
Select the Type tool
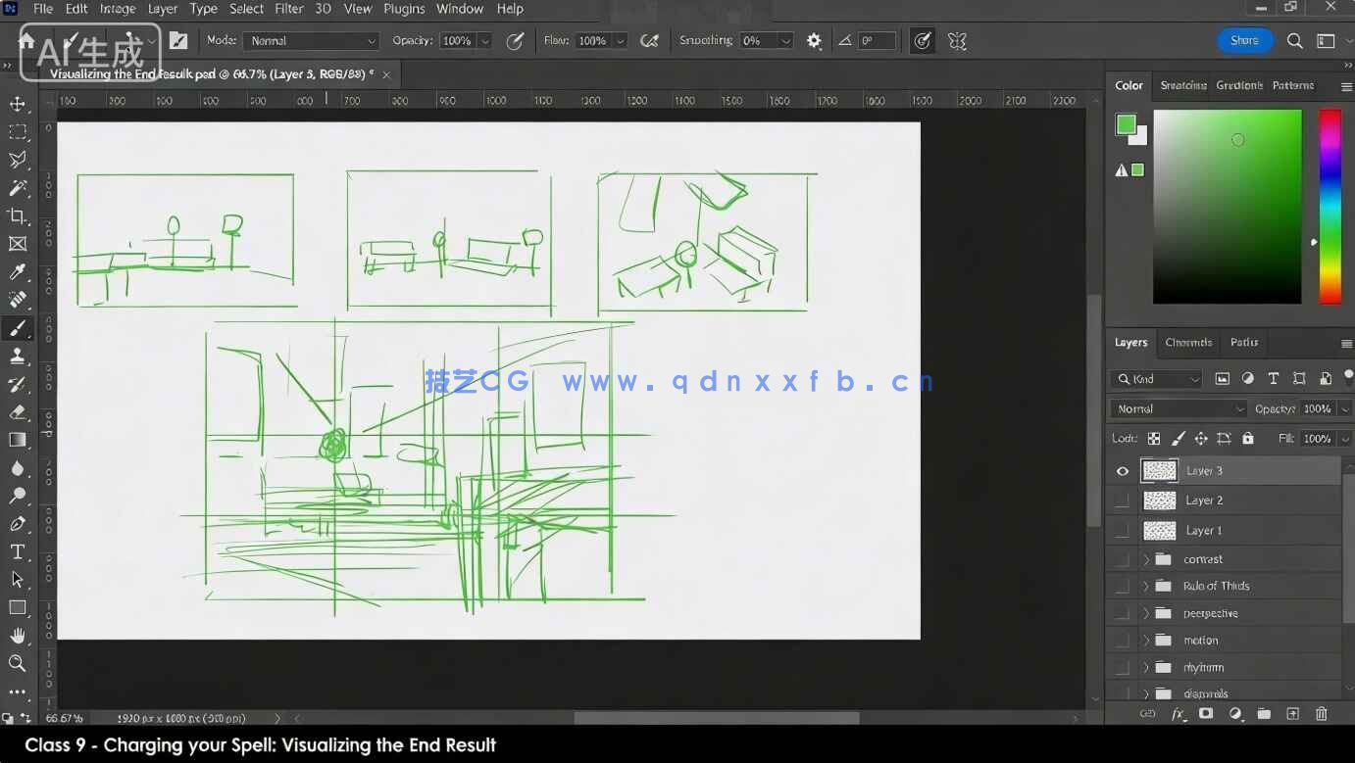tap(18, 551)
